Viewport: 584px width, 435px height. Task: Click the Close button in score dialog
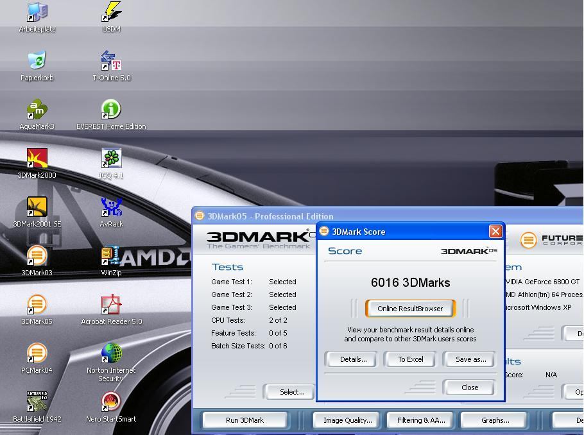pyautogui.click(x=470, y=388)
